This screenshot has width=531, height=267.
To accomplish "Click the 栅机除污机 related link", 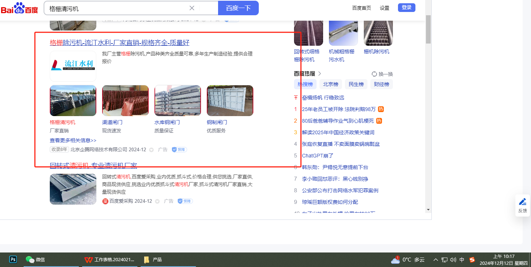I will tap(377, 52).
